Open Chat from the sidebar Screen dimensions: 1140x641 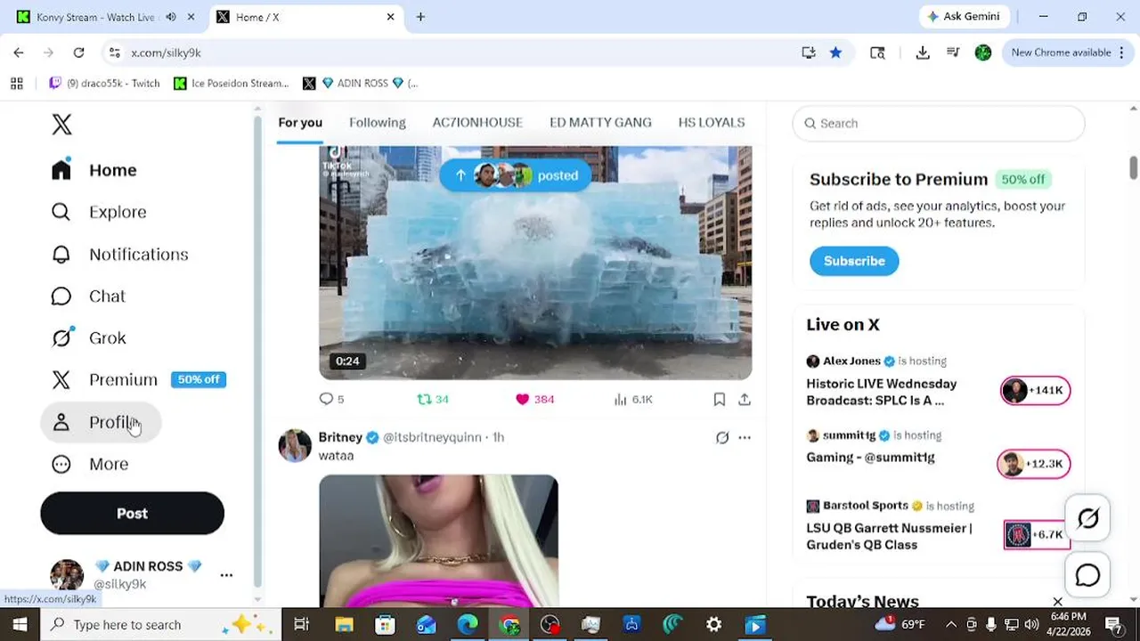pyautogui.click(x=88, y=296)
